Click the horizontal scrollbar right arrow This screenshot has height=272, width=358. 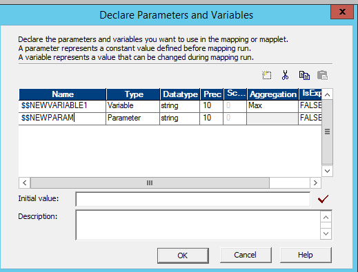coord(315,183)
